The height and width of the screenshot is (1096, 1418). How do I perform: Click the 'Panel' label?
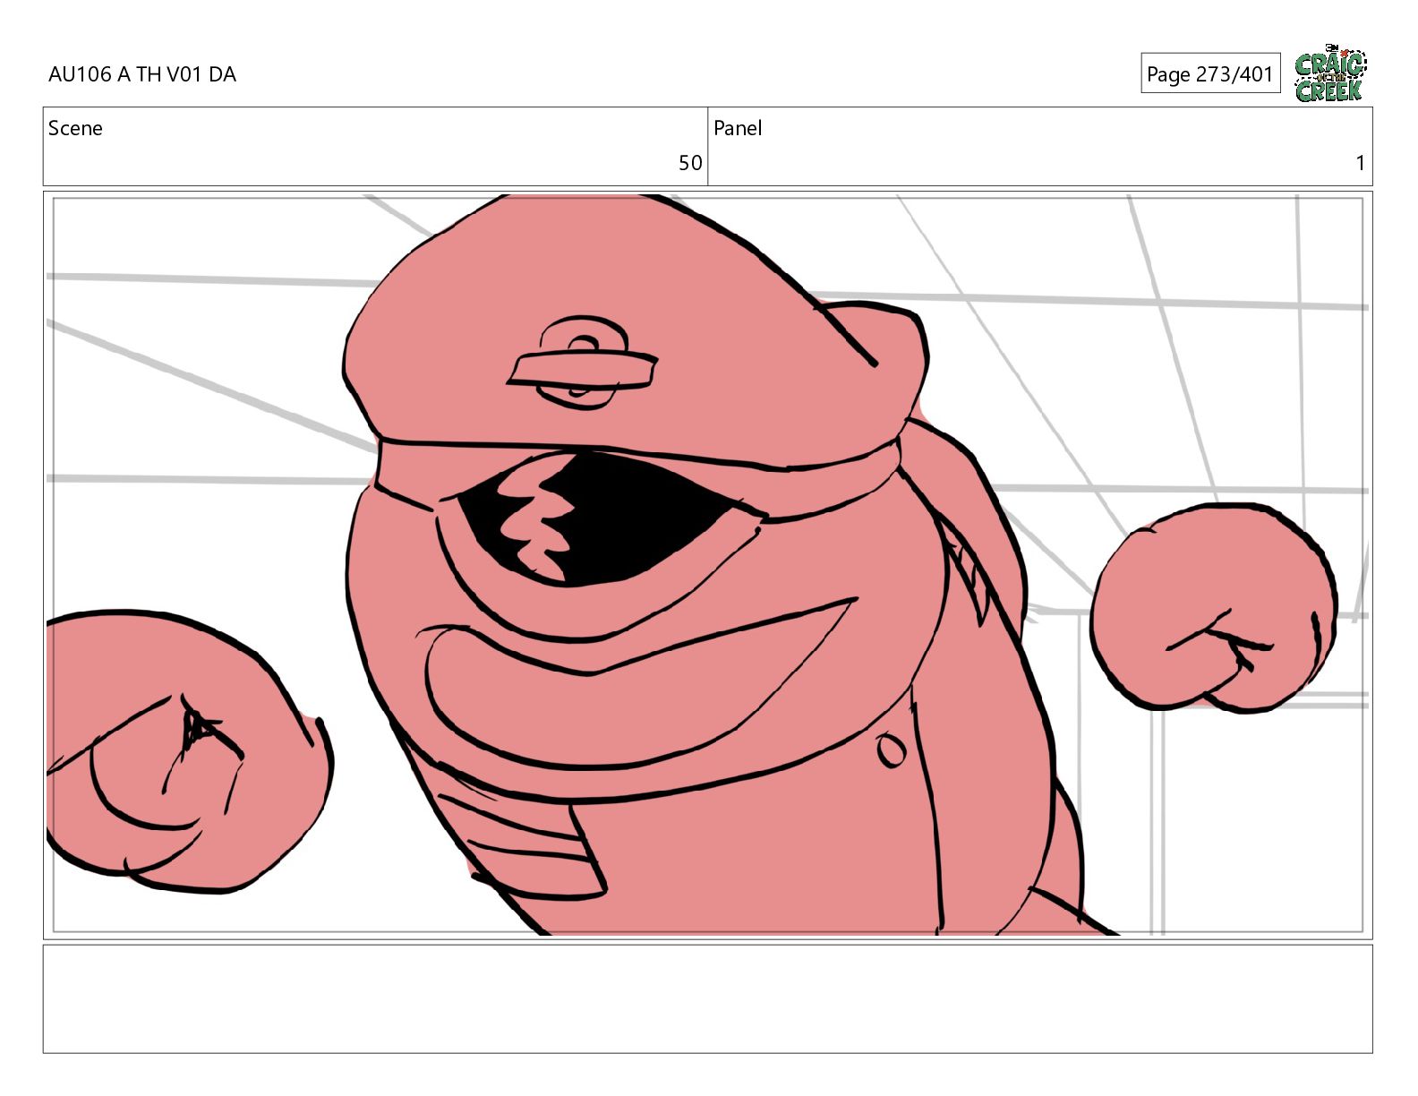coord(738,128)
